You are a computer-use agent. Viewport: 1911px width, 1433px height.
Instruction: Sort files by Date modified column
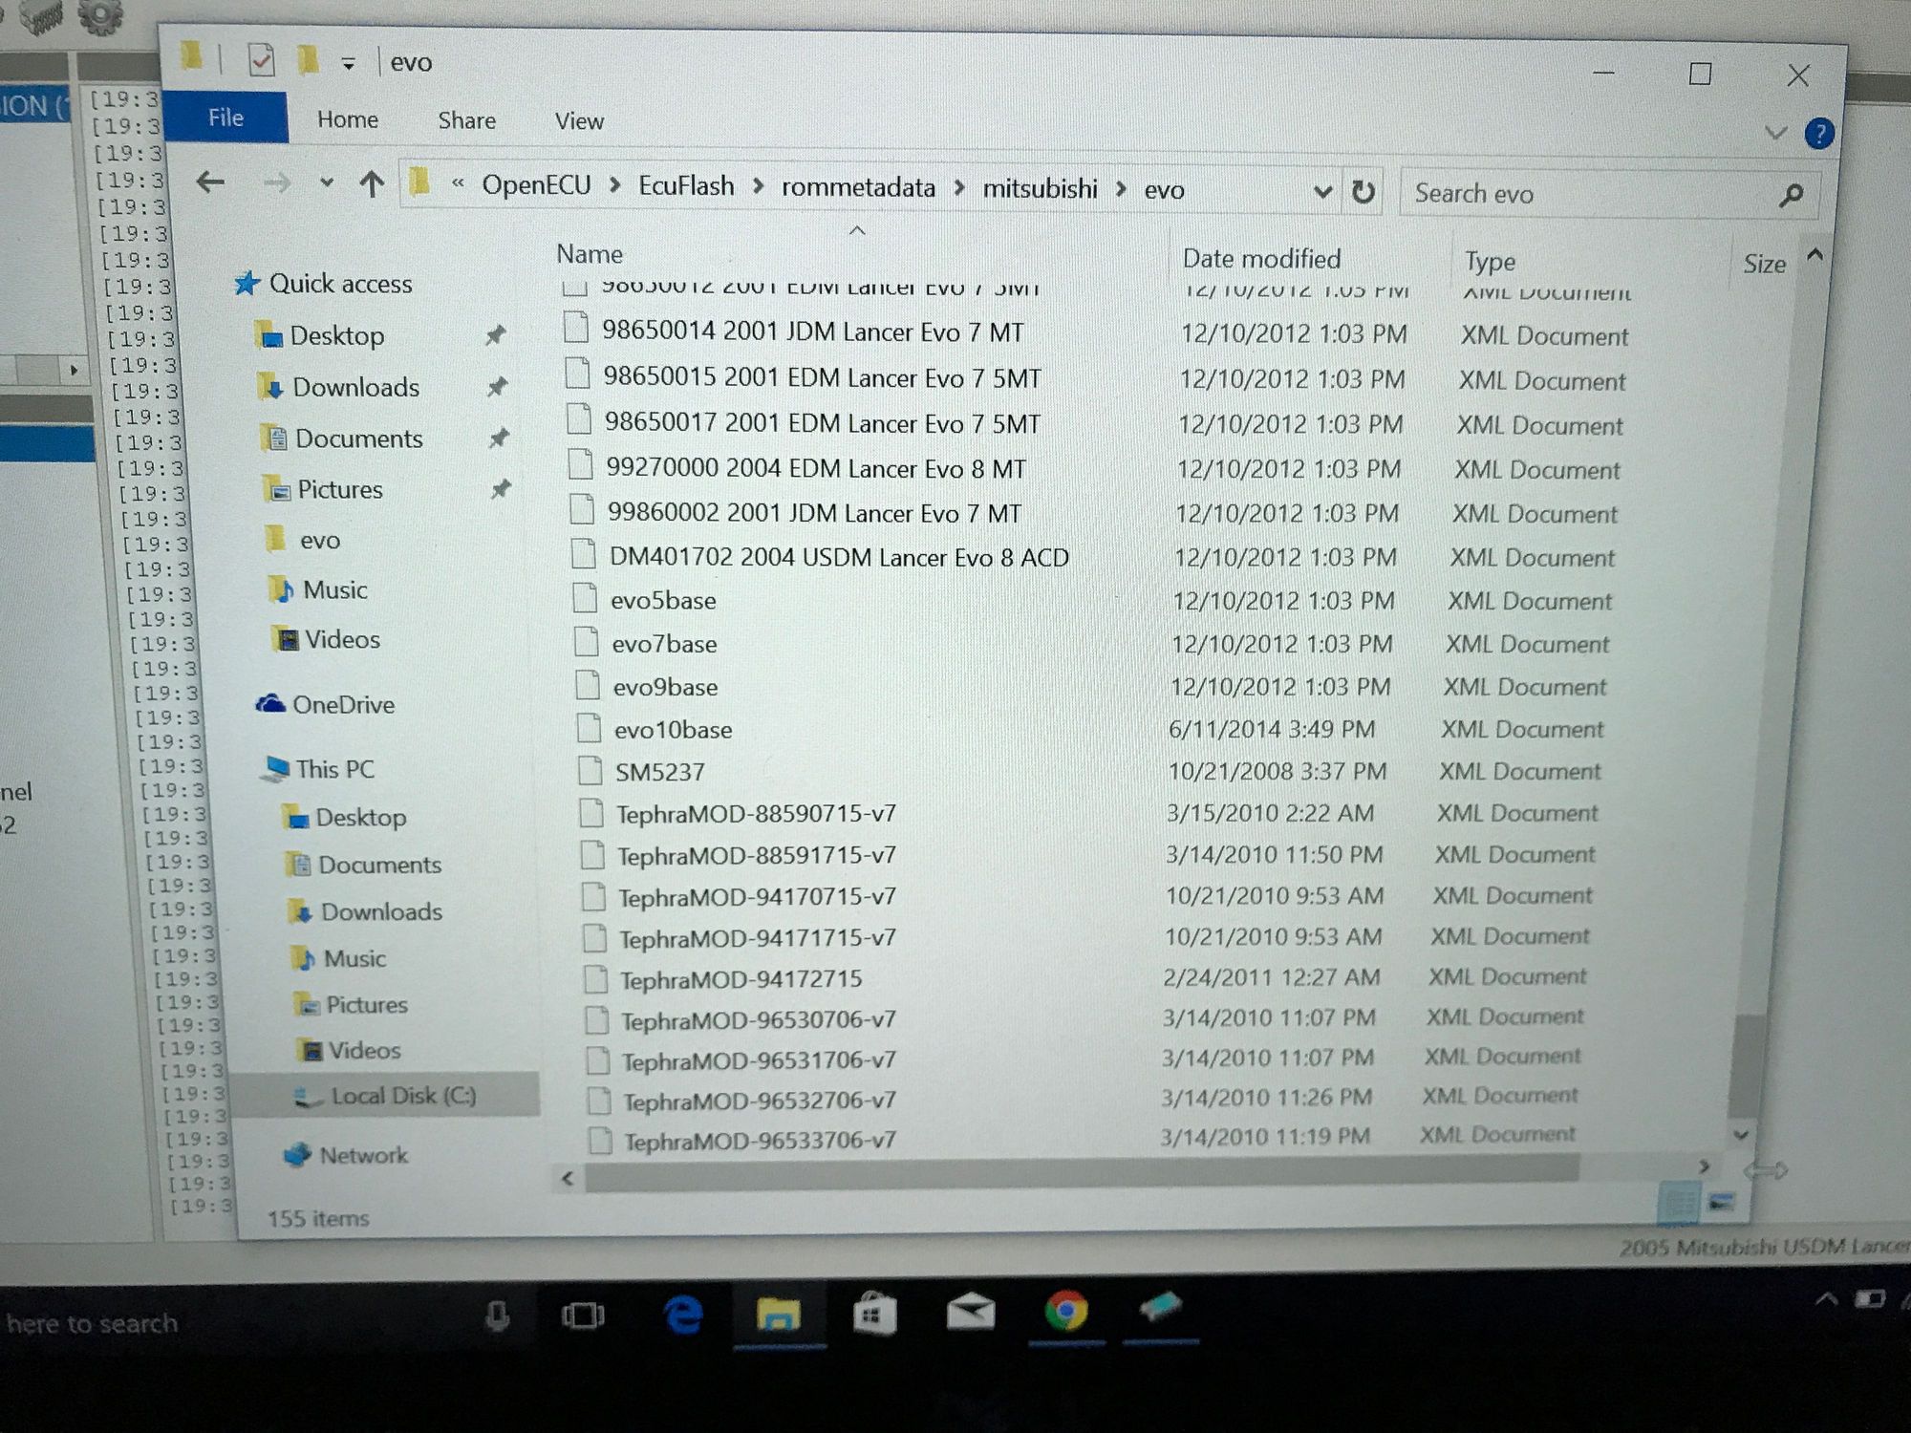click(1261, 258)
